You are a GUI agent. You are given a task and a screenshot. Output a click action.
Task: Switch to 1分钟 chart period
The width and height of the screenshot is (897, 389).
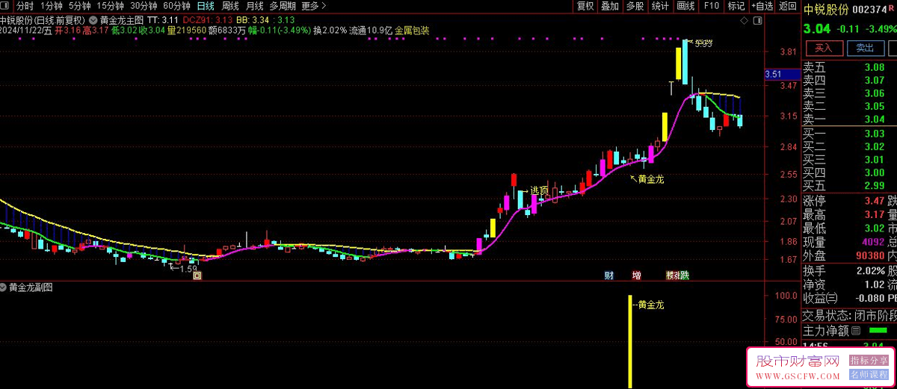52,6
